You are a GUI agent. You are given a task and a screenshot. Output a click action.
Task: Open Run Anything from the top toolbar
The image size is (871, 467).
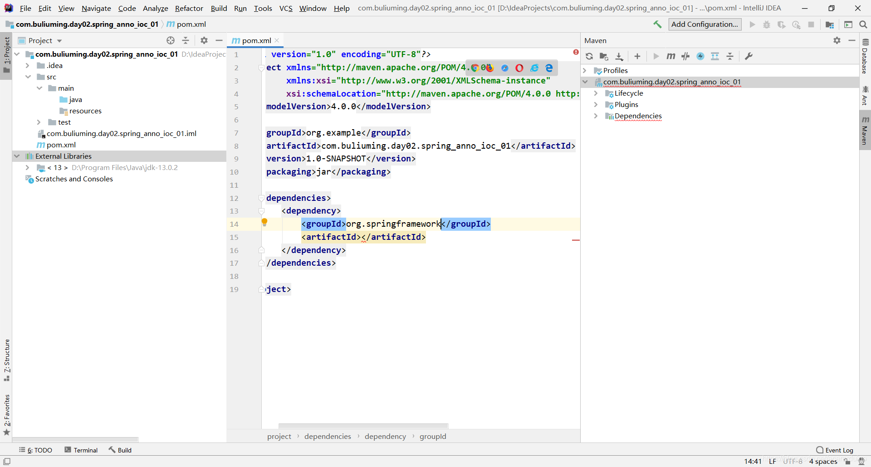[x=848, y=24]
